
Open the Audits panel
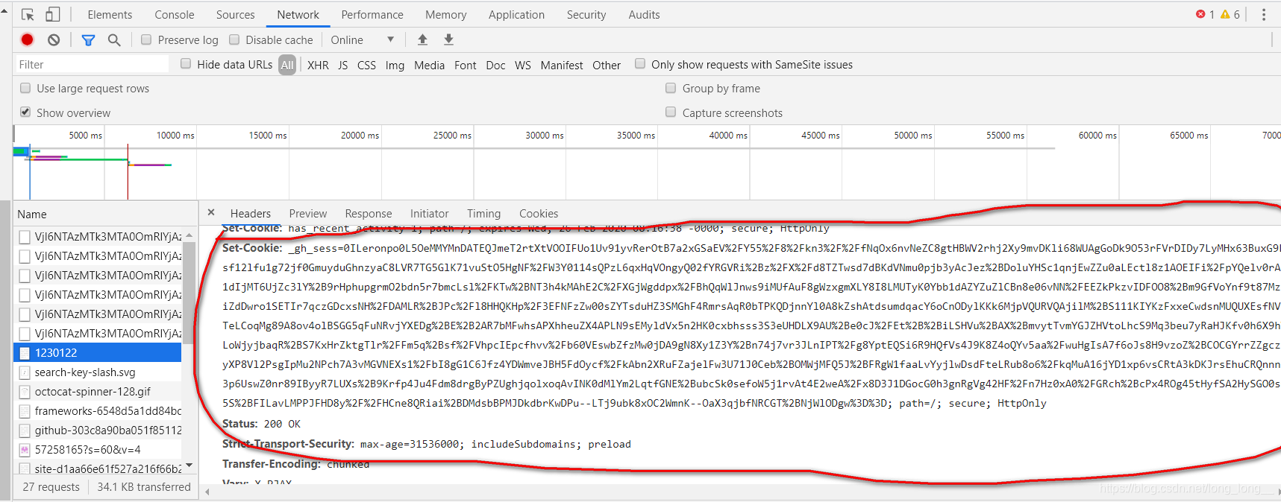tap(644, 15)
